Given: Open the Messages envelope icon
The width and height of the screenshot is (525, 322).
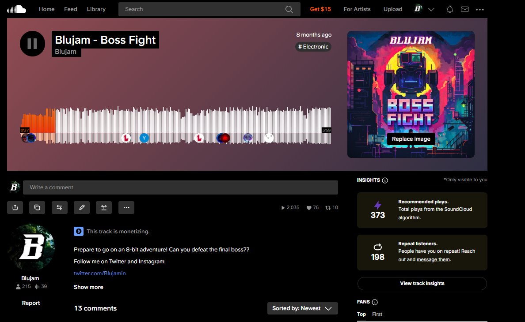Looking at the screenshot, I should [464, 9].
